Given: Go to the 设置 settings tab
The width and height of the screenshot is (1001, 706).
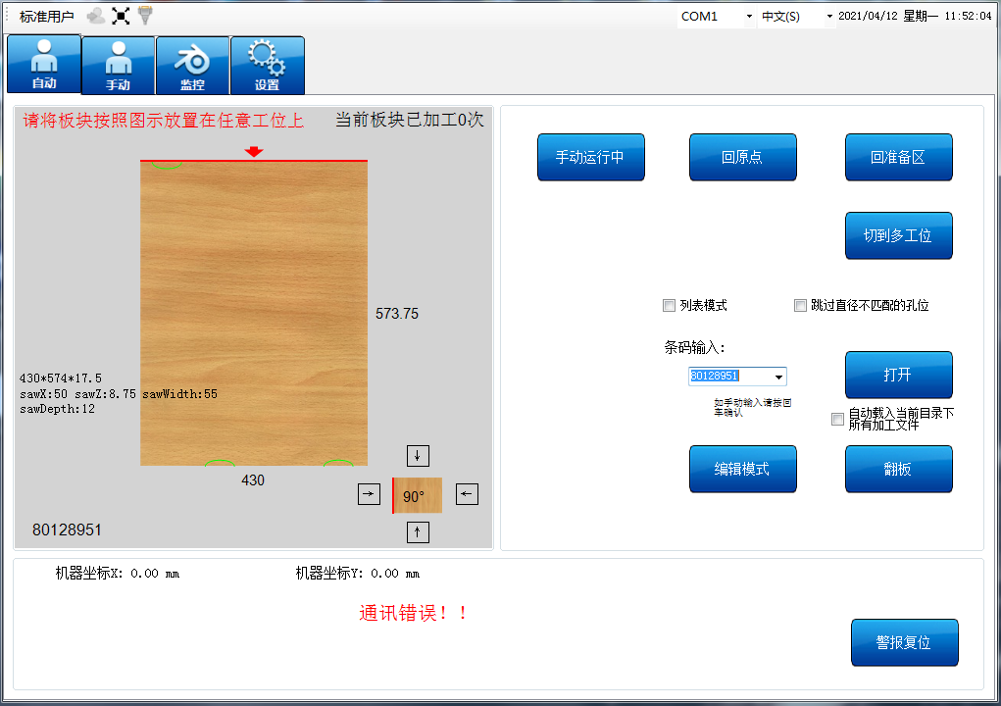Looking at the screenshot, I should tap(267, 66).
